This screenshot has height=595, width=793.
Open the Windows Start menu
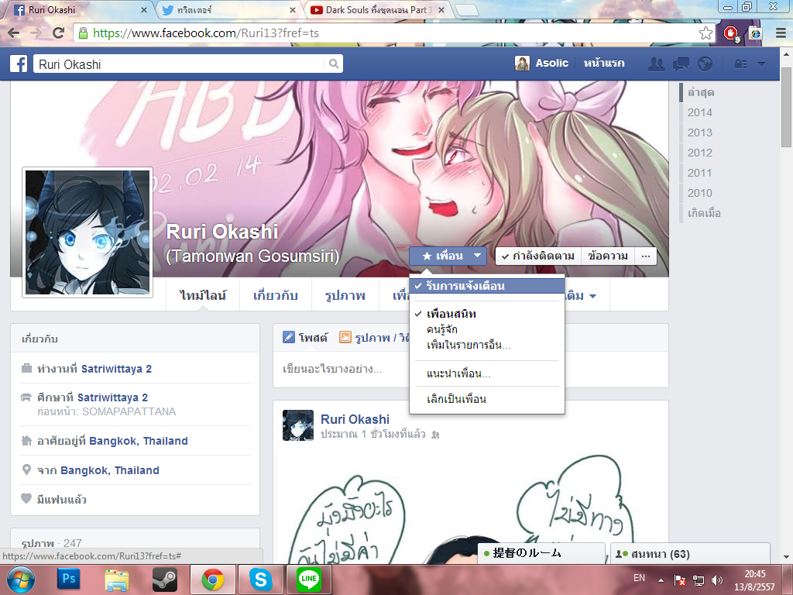point(21,580)
